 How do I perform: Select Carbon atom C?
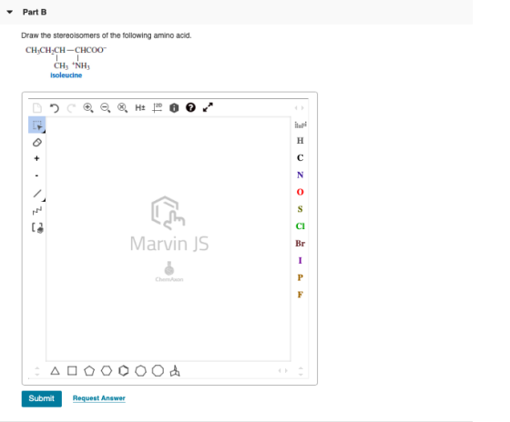click(301, 157)
